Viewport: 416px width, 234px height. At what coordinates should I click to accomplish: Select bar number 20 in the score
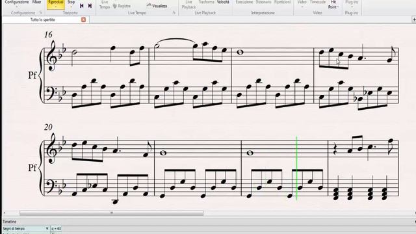pyautogui.click(x=48, y=127)
